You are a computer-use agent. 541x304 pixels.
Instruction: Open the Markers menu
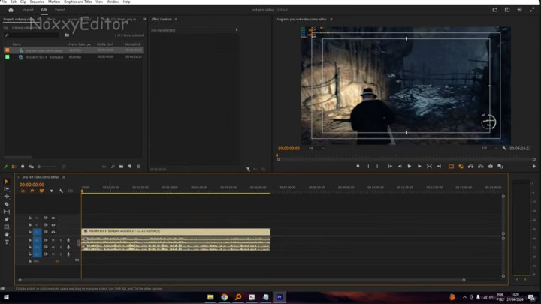[54, 2]
